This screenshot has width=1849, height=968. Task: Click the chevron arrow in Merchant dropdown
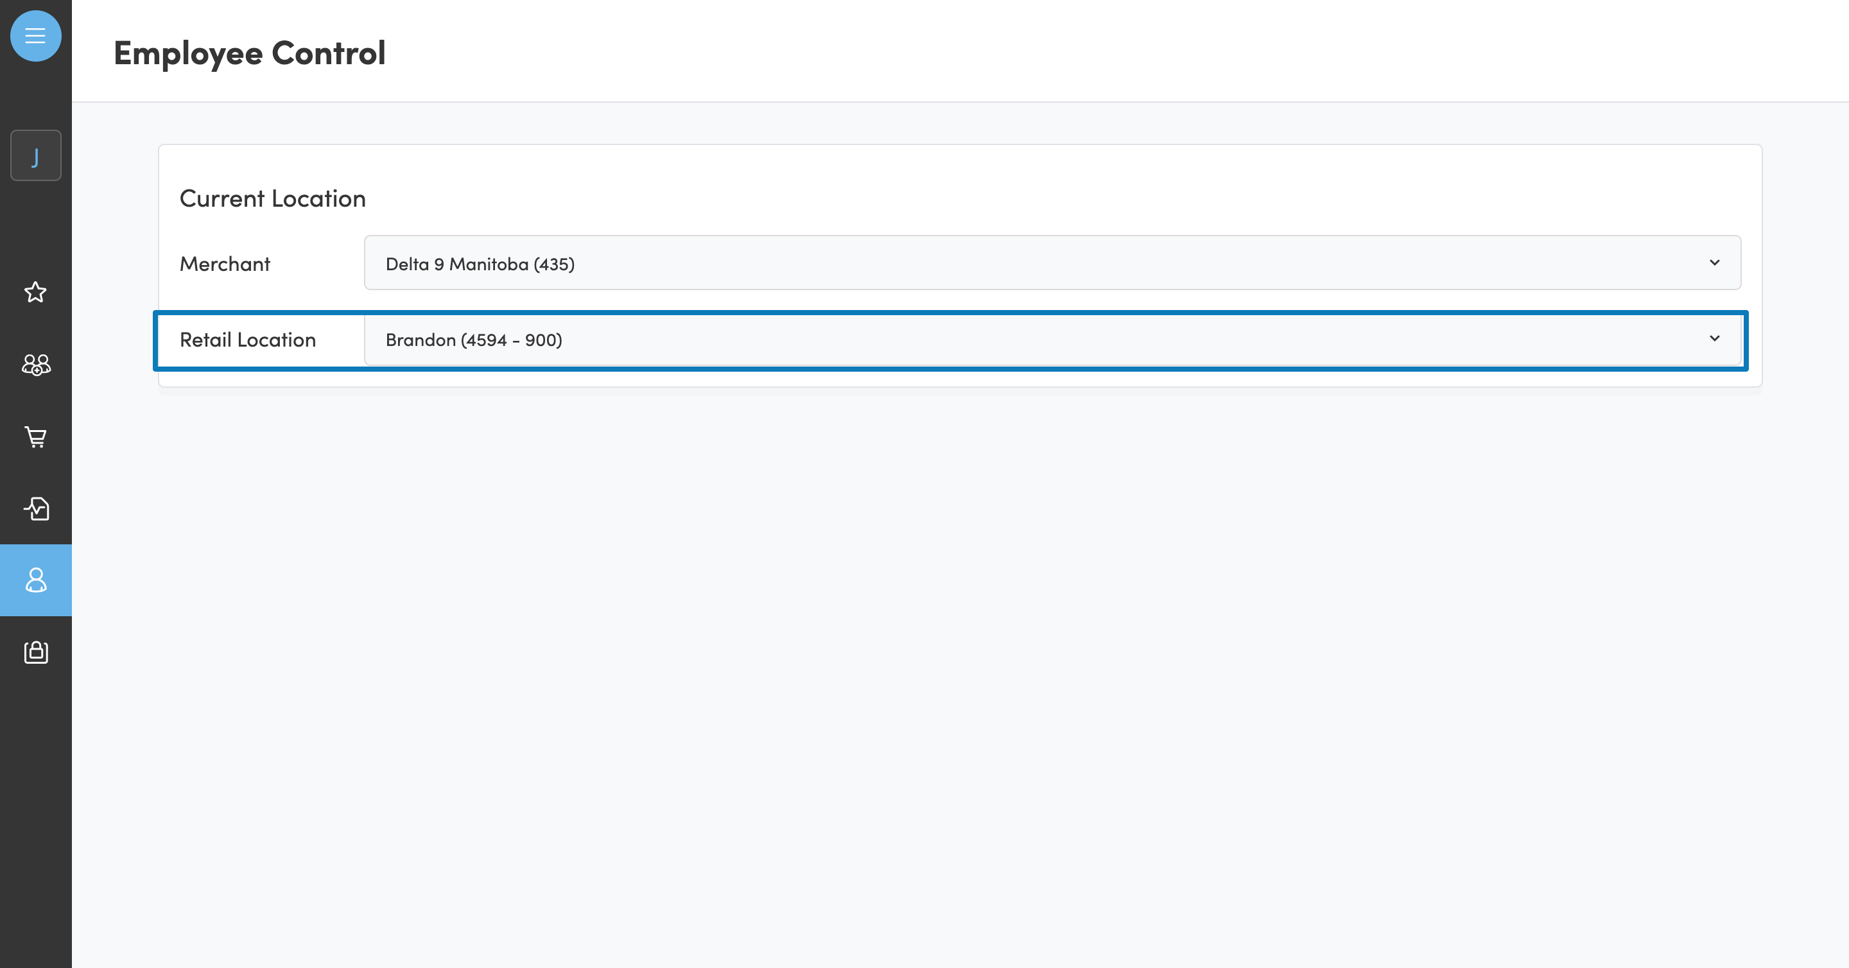[x=1714, y=263]
